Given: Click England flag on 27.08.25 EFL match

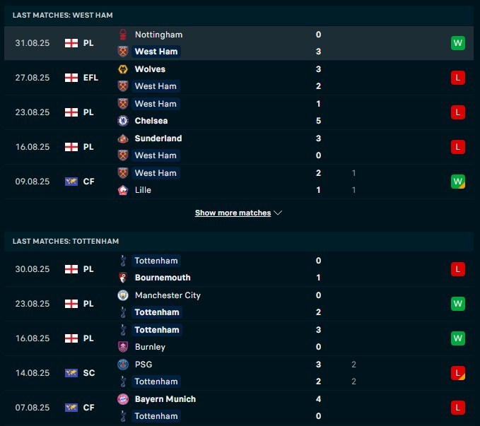Looking at the screenshot, I should (71, 78).
